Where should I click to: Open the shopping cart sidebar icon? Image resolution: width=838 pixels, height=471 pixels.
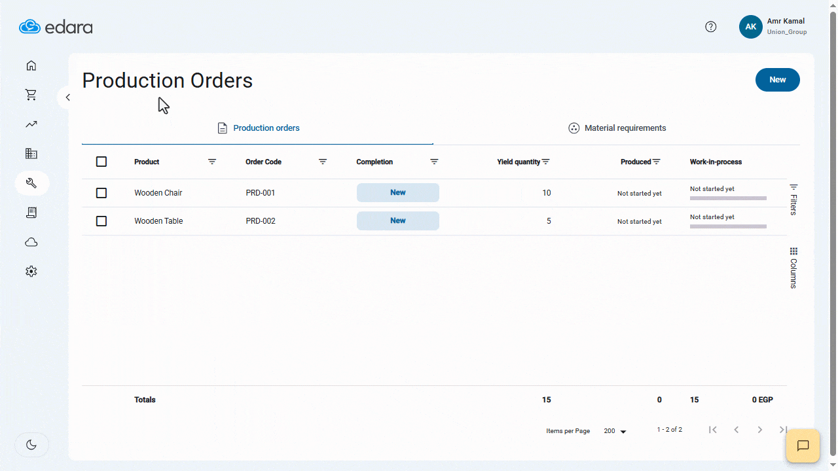coord(31,95)
